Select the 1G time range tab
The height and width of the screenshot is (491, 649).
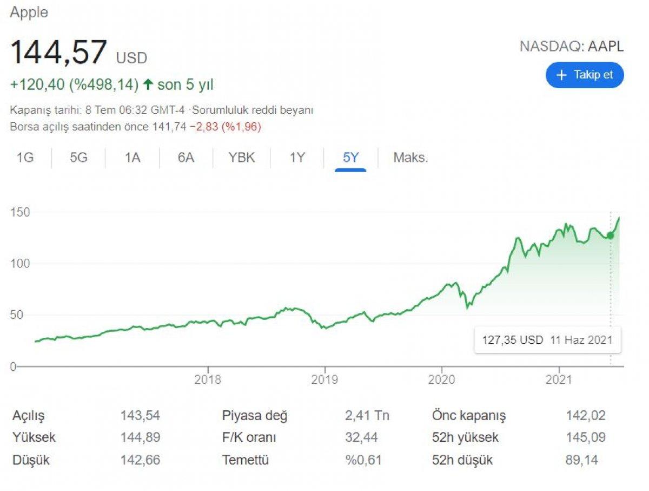pyautogui.click(x=25, y=158)
